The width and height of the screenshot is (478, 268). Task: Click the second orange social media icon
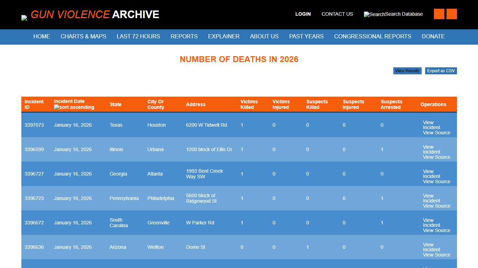tap(452, 14)
